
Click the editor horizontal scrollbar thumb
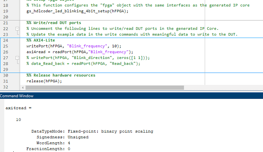[104, 87]
